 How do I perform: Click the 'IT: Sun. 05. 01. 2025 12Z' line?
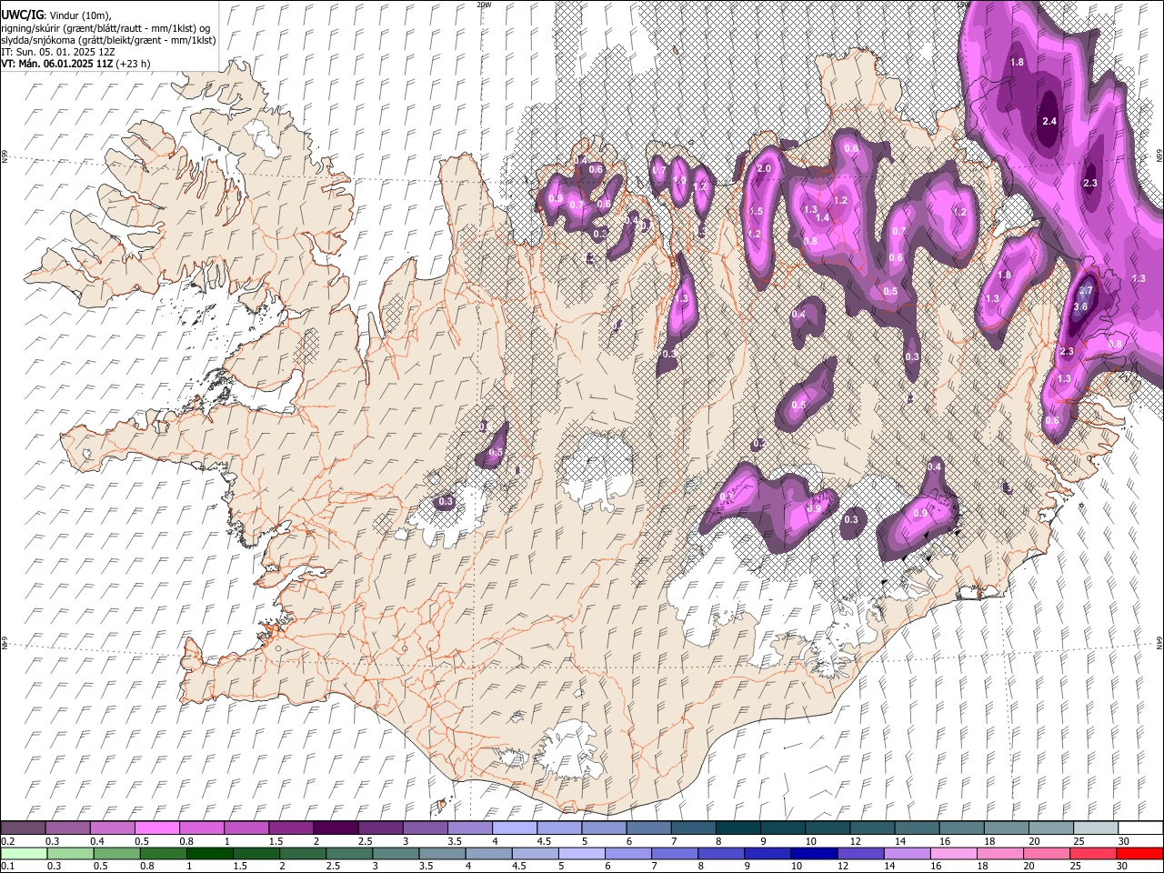coord(58,52)
